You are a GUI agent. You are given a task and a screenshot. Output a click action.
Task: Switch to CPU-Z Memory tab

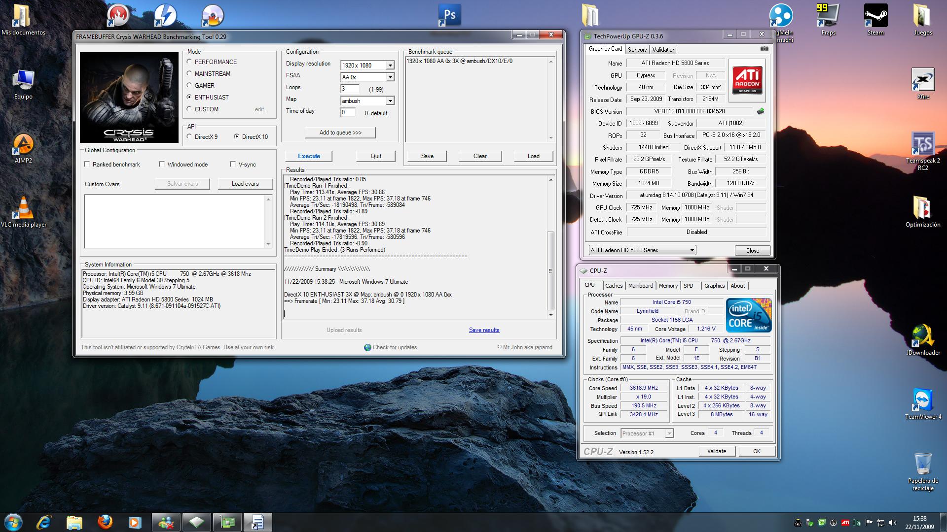668,286
